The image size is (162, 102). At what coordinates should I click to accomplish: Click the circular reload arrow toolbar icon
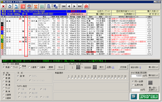pyautogui.click(x=10, y=6)
